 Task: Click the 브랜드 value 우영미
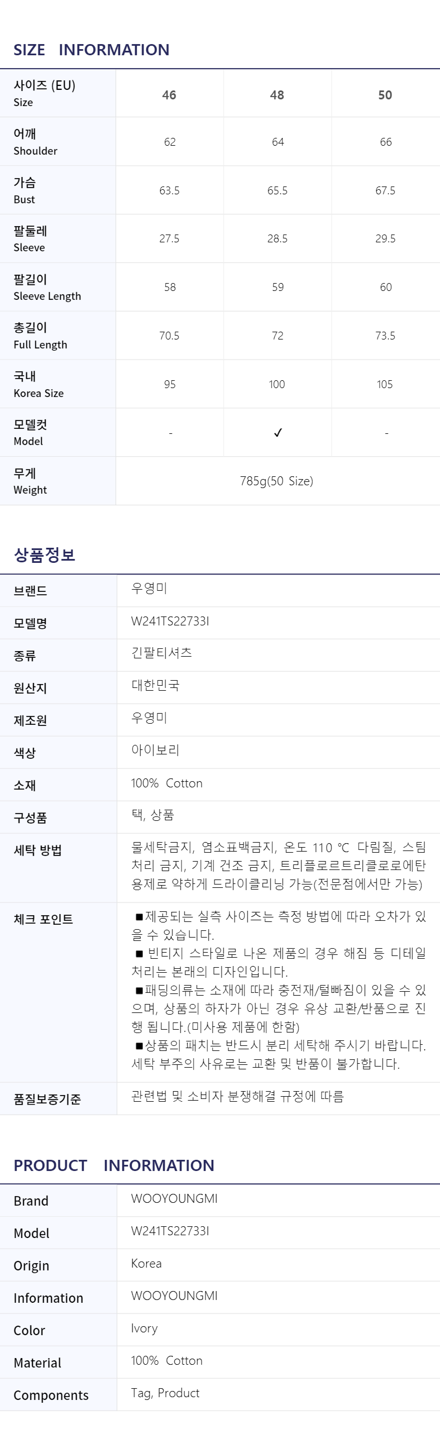click(x=150, y=588)
